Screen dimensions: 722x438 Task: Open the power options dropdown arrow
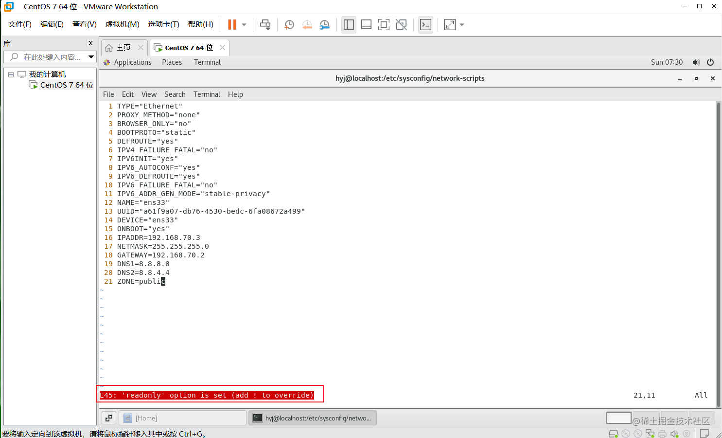(244, 24)
